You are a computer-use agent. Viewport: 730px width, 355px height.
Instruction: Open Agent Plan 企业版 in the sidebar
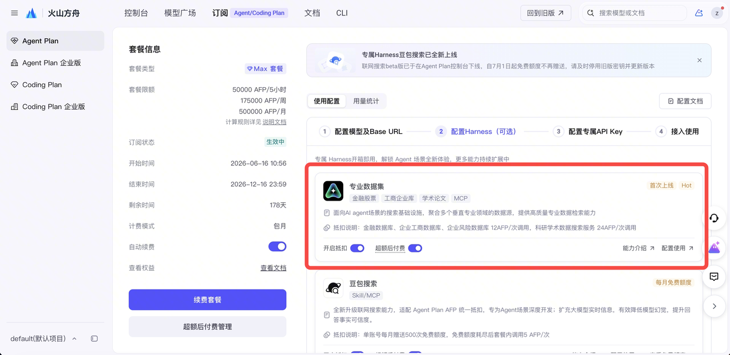tap(55, 63)
